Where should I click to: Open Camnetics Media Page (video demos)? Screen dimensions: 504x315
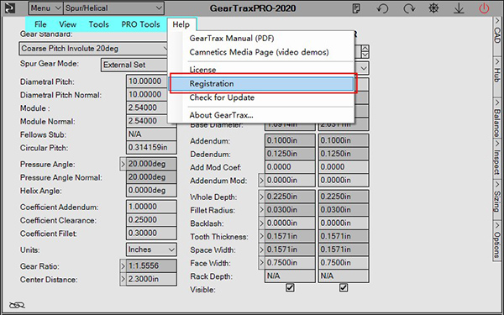click(259, 52)
